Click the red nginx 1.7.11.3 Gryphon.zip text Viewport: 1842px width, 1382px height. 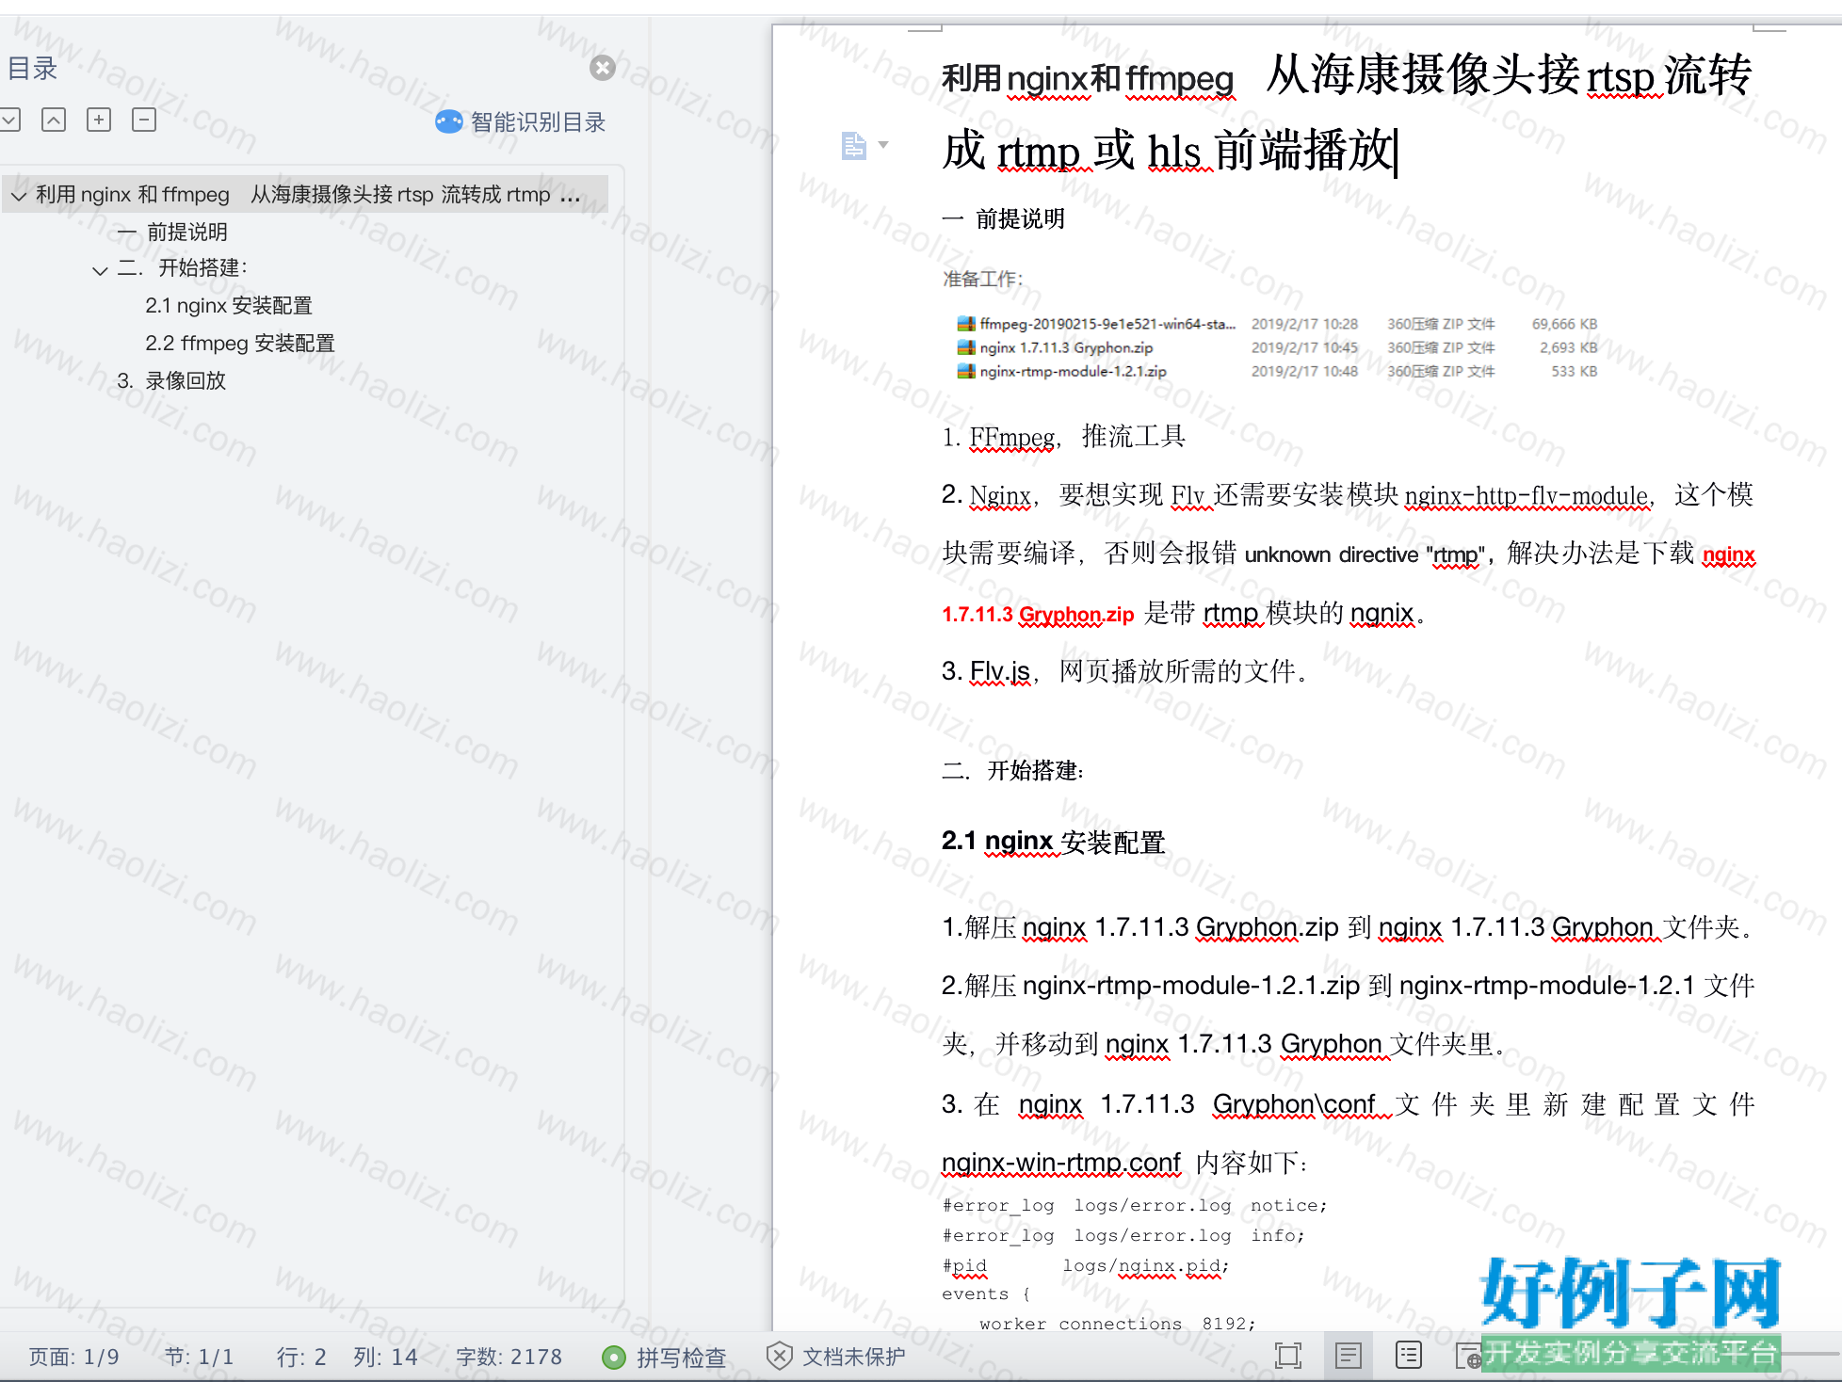[x=1038, y=614]
